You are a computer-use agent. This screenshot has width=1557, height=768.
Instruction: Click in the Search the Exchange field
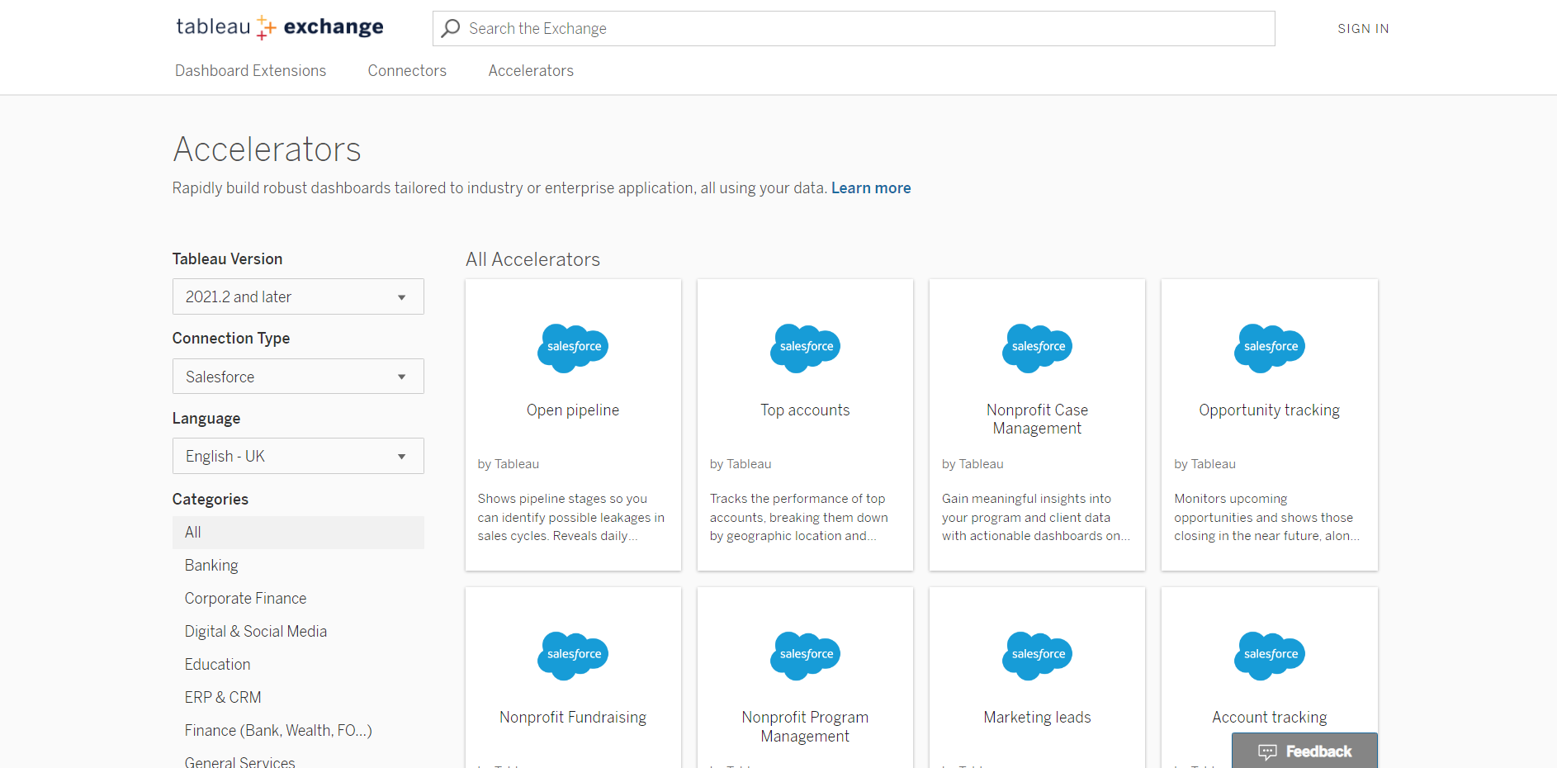854,29
